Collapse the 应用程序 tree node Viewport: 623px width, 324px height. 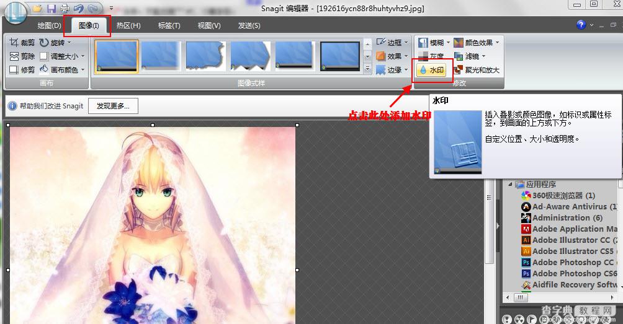[x=510, y=184]
